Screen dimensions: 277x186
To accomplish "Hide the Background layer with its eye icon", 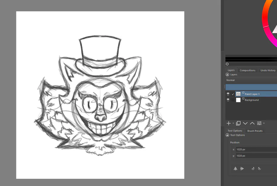I will pos(228,100).
